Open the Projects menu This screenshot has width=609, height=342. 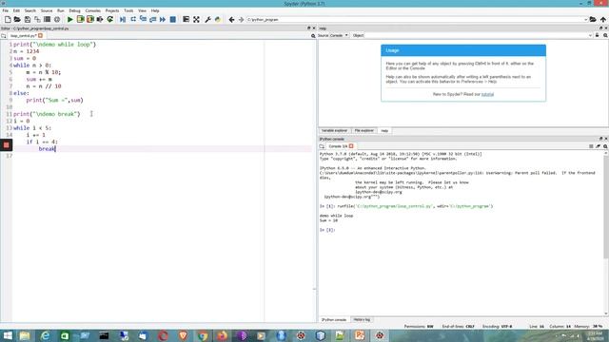112,10
